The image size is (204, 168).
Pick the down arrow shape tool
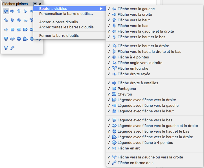pyautogui.click(x=25, y=11)
